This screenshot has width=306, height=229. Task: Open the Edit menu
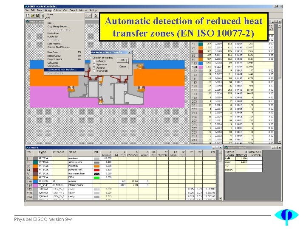33,10
